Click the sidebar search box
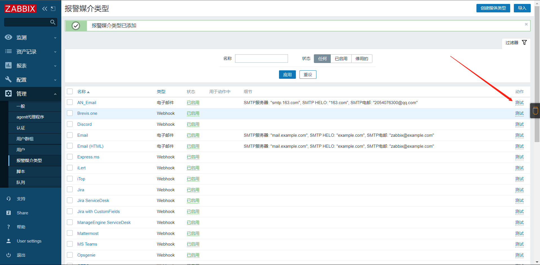The image size is (540, 265). point(31,22)
